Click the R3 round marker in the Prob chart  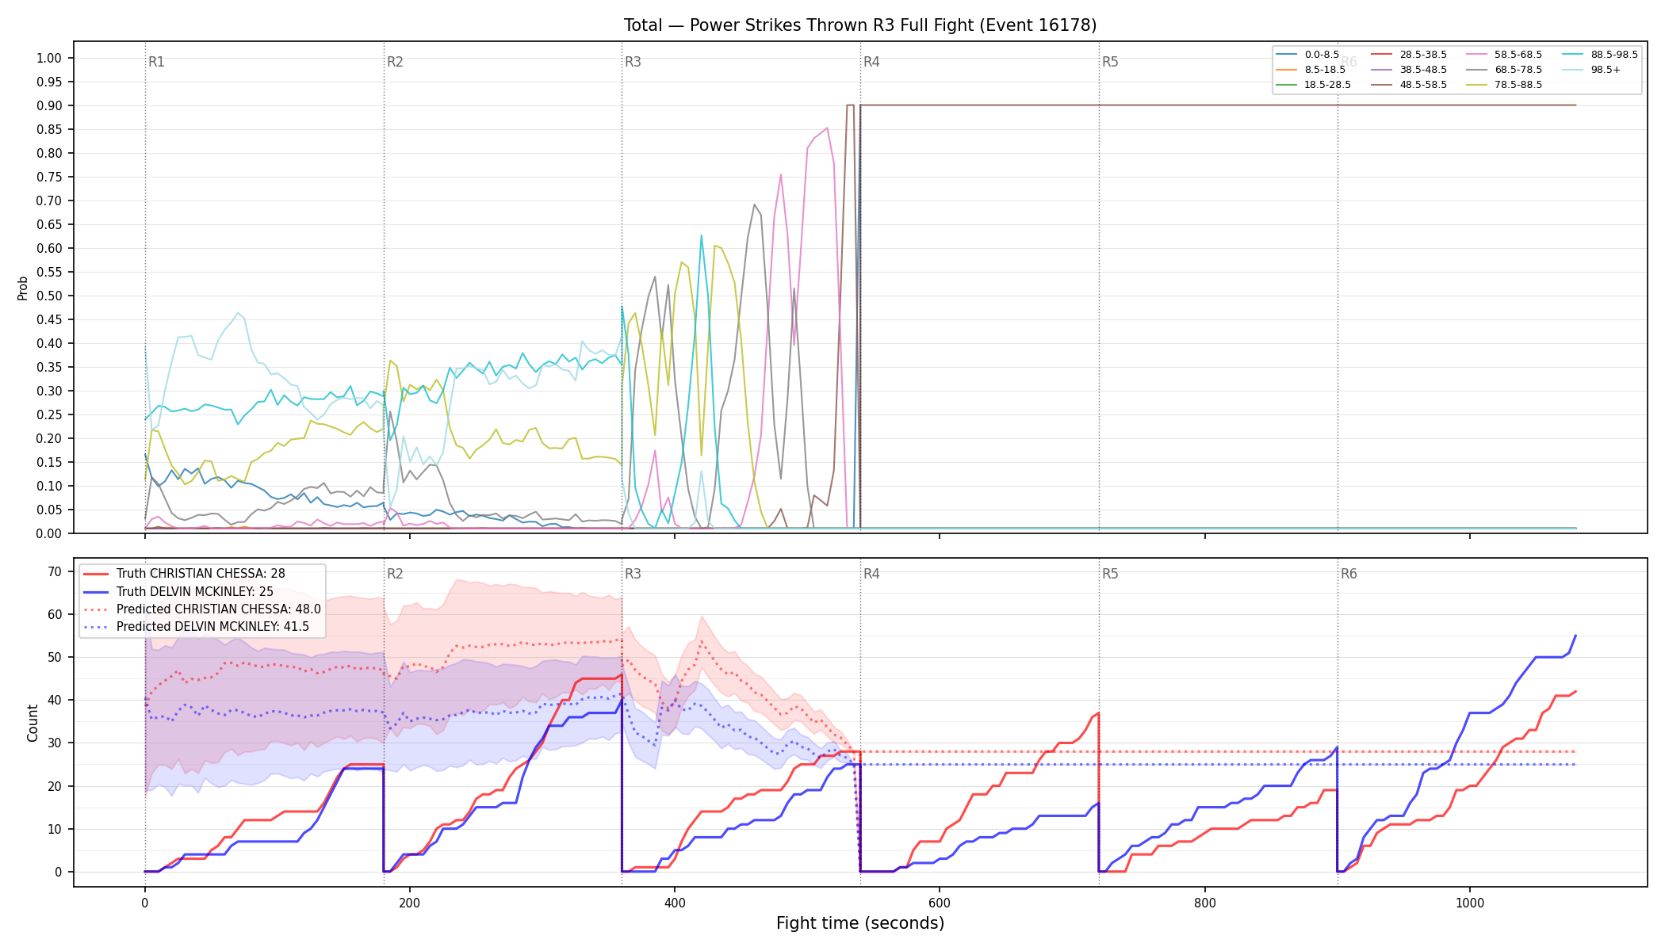633,62
